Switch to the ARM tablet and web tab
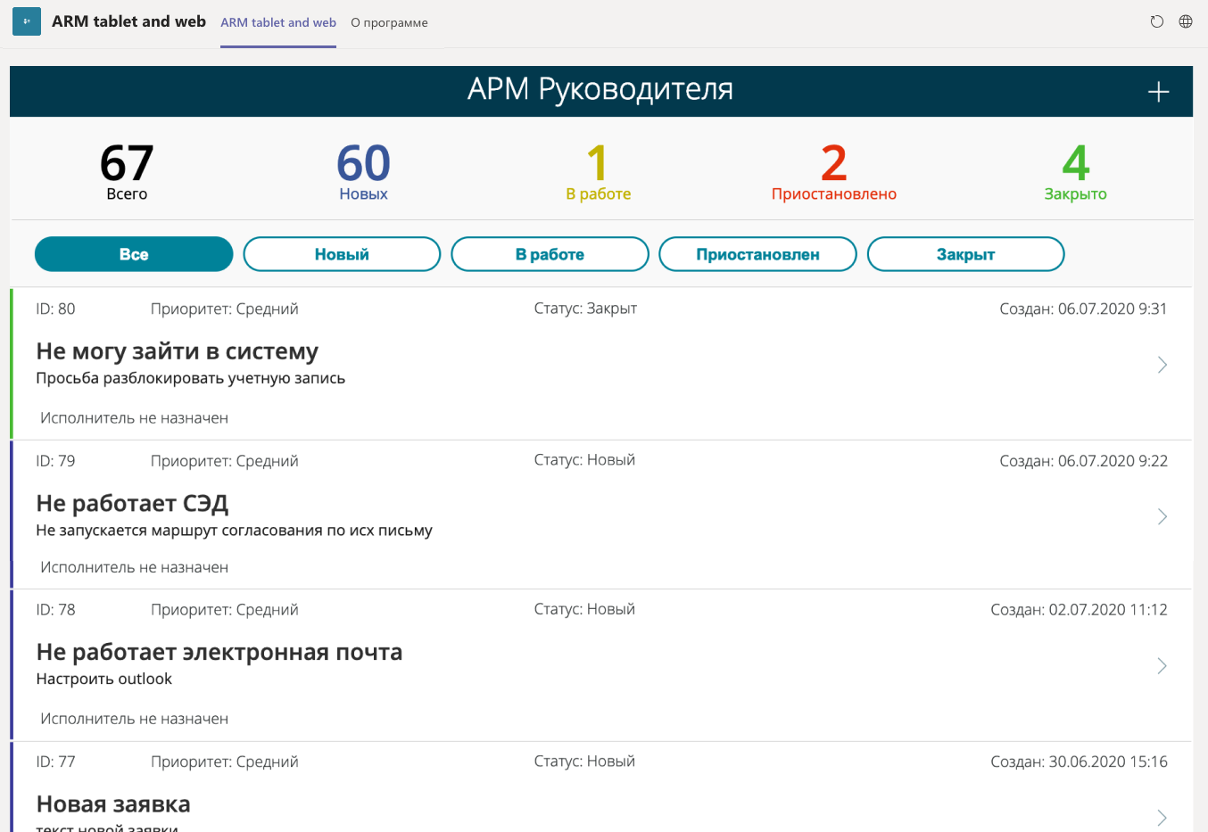Viewport: 1208px width, 832px height. (278, 23)
